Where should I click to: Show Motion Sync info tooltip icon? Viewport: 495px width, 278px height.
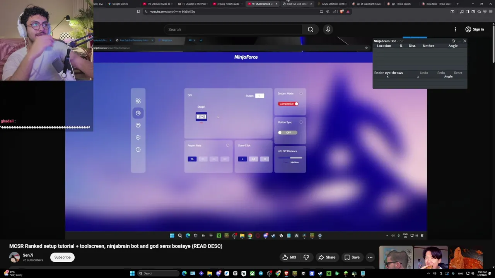point(301,122)
